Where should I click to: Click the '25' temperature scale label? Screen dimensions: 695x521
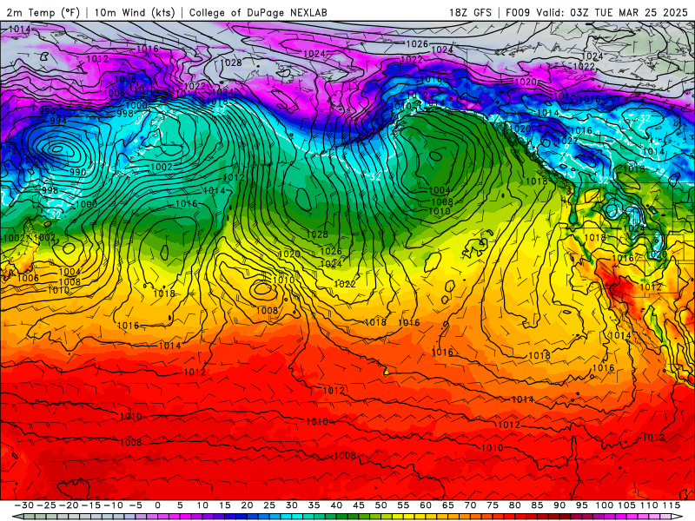(x=269, y=505)
